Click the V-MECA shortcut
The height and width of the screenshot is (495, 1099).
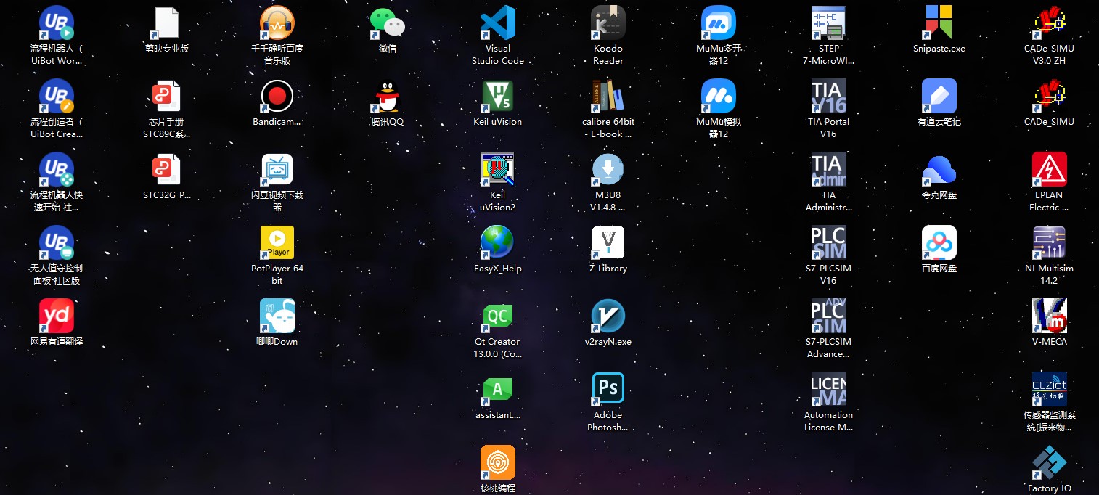click(1050, 316)
